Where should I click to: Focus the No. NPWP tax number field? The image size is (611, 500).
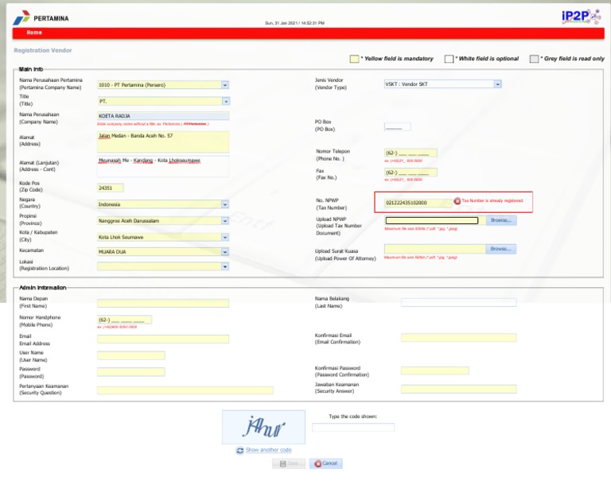416,203
